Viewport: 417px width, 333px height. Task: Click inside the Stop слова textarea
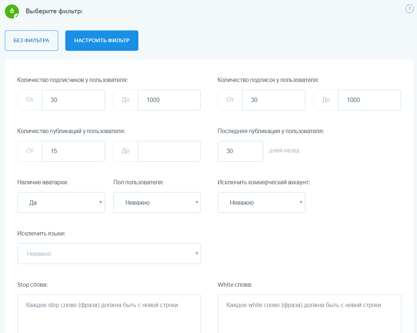tap(109, 314)
